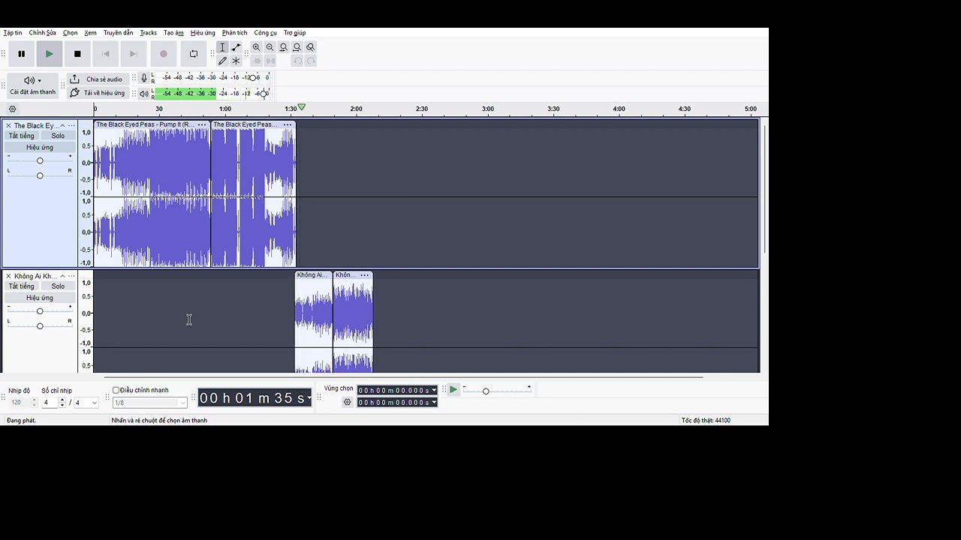Select the Draw pencil tool

(222, 61)
